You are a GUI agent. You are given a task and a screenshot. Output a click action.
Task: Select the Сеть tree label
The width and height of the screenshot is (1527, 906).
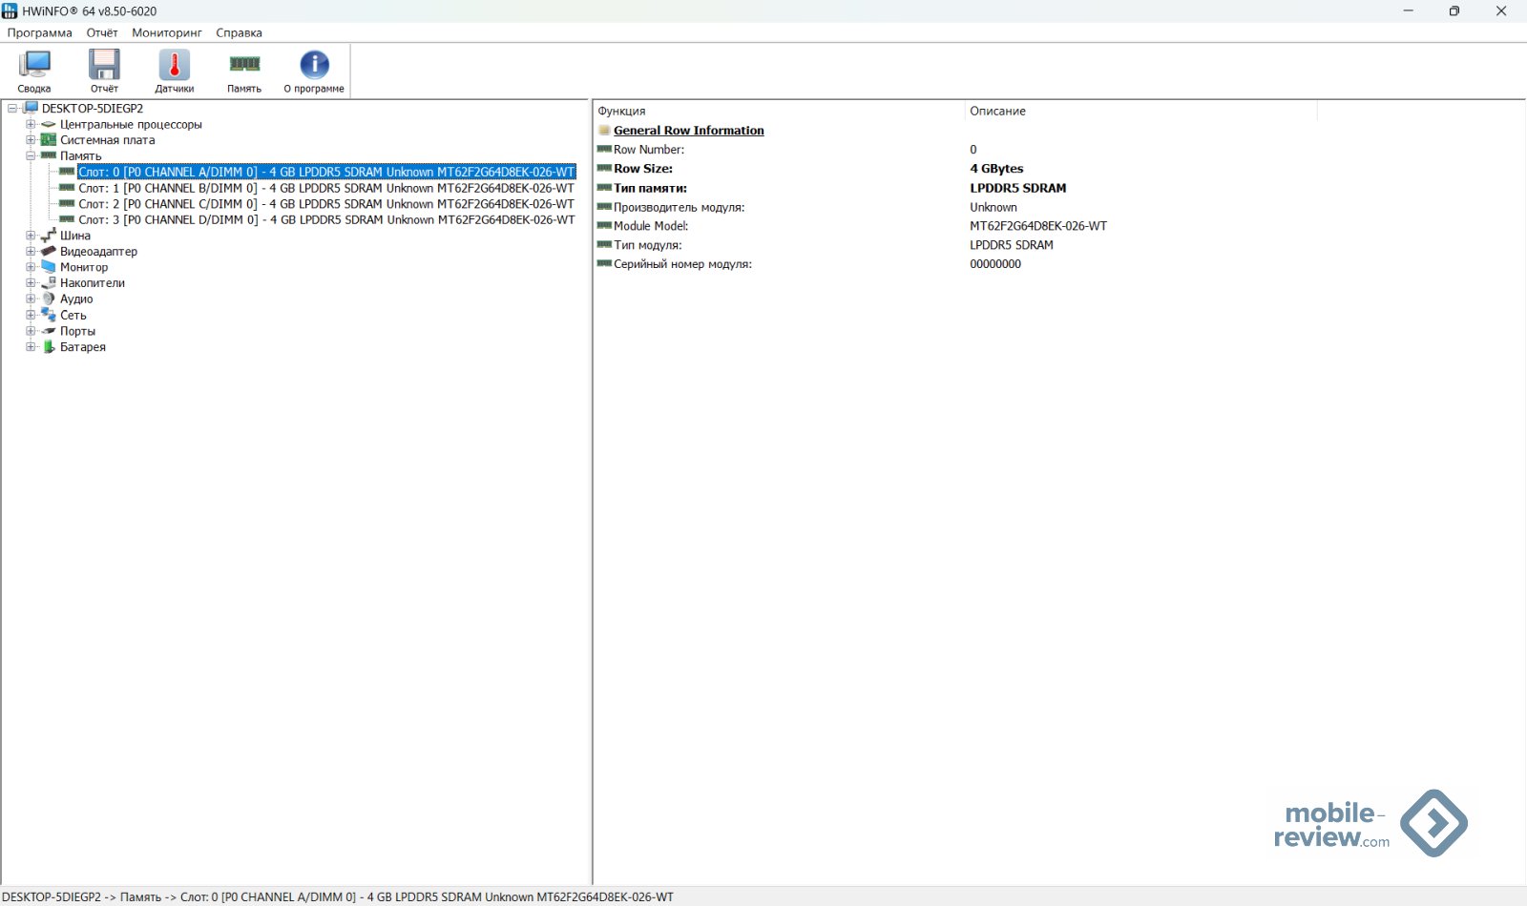73,316
